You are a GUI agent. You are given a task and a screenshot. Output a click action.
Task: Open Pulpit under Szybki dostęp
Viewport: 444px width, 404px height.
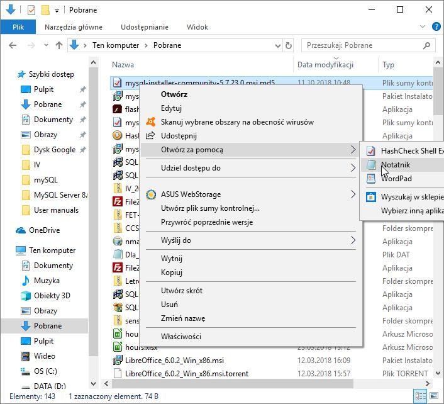point(43,89)
